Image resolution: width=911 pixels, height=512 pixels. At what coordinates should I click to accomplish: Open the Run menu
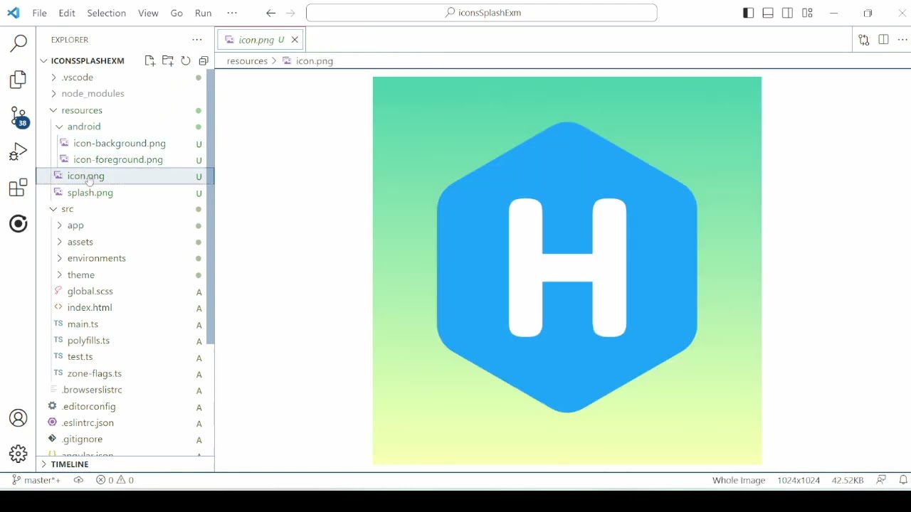pos(203,13)
